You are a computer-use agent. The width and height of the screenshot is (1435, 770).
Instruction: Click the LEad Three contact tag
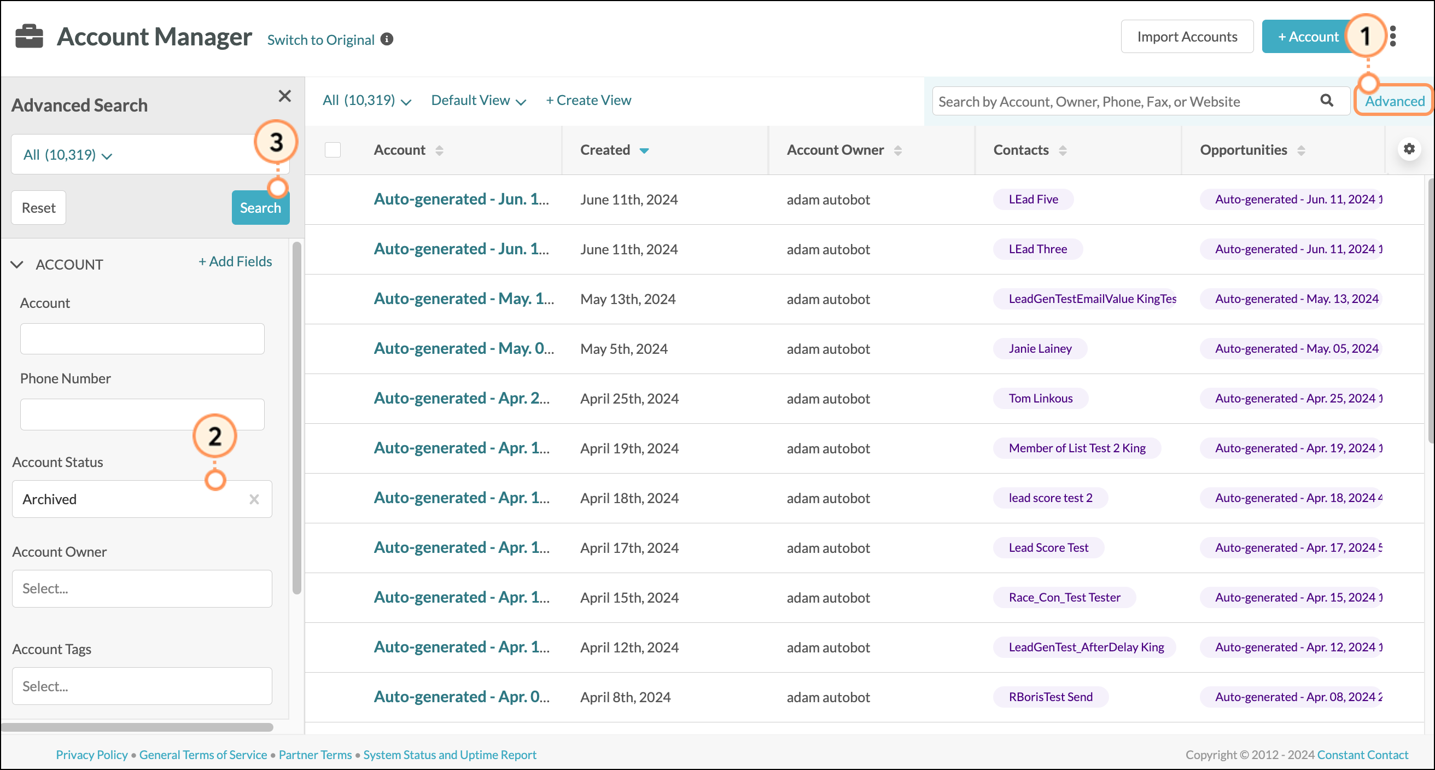coord(1038,248)
